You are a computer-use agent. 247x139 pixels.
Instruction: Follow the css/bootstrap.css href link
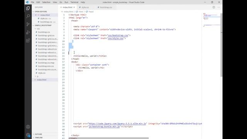coord(118,35)
